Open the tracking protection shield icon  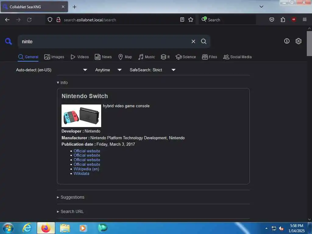click(x=50, y=19)
